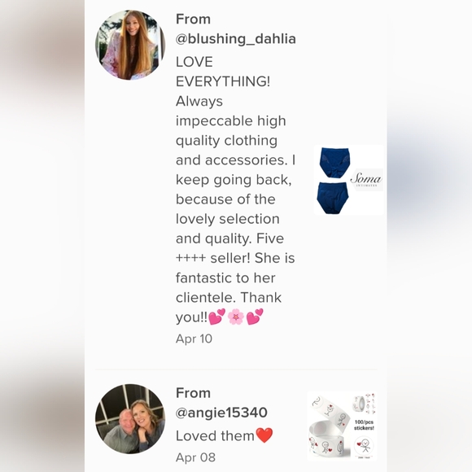Open the sticker roll listing thumbnail
Image resolution: width=472 pixels, height=472 pixels.
[x=342, y=426]
